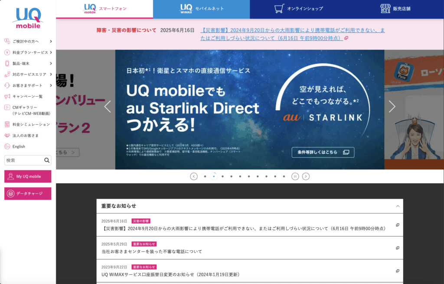Click circled next button below carousel

306,176
